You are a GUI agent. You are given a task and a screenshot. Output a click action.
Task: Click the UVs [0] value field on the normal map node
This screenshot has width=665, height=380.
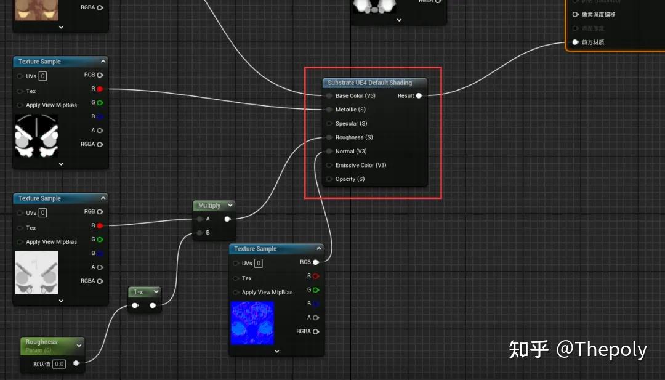(x=258, y=262)
